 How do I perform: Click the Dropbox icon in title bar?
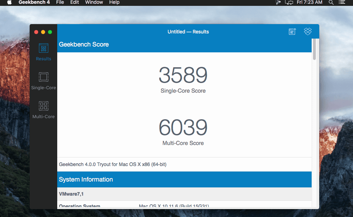308,31
